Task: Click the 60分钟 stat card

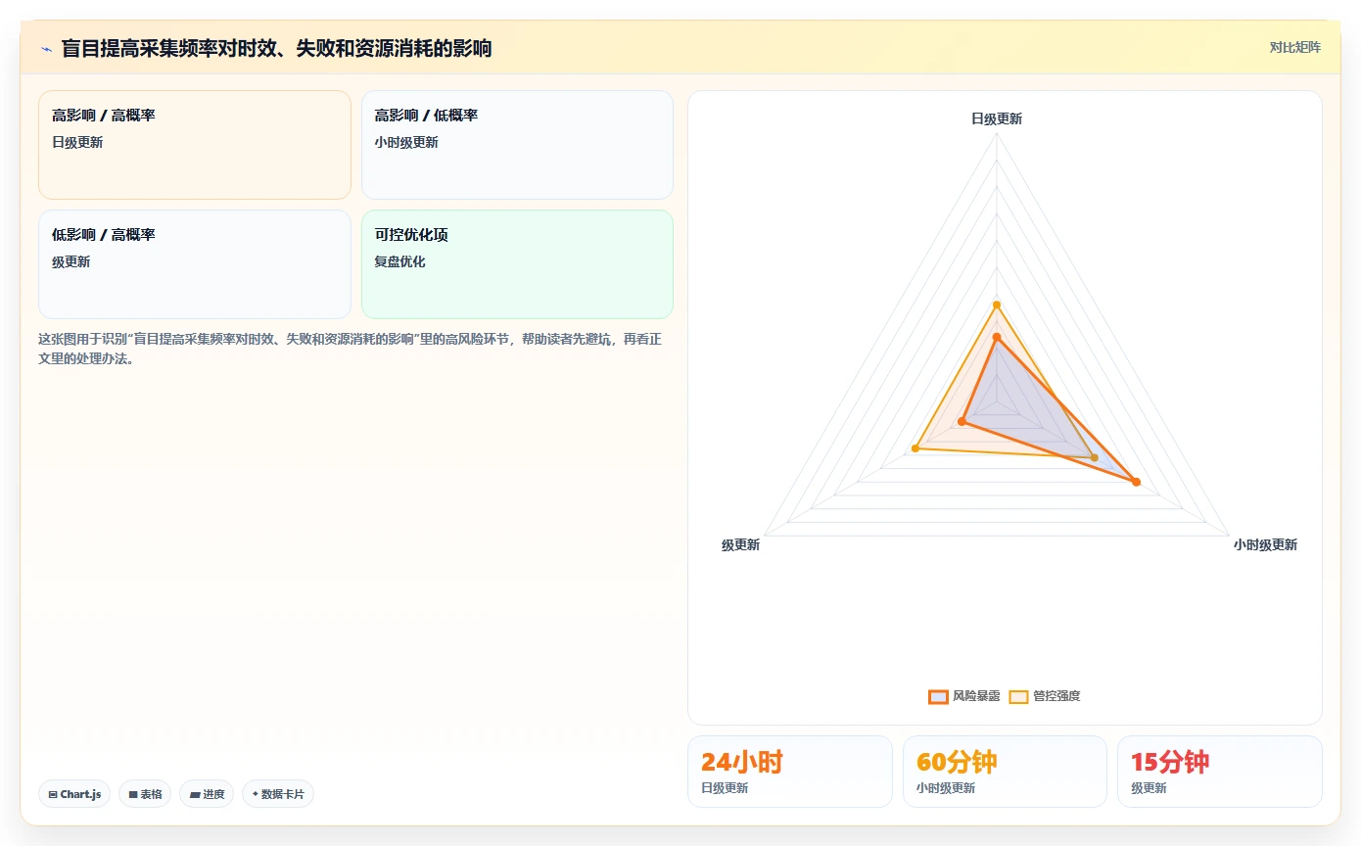Action: [1005, 772]
